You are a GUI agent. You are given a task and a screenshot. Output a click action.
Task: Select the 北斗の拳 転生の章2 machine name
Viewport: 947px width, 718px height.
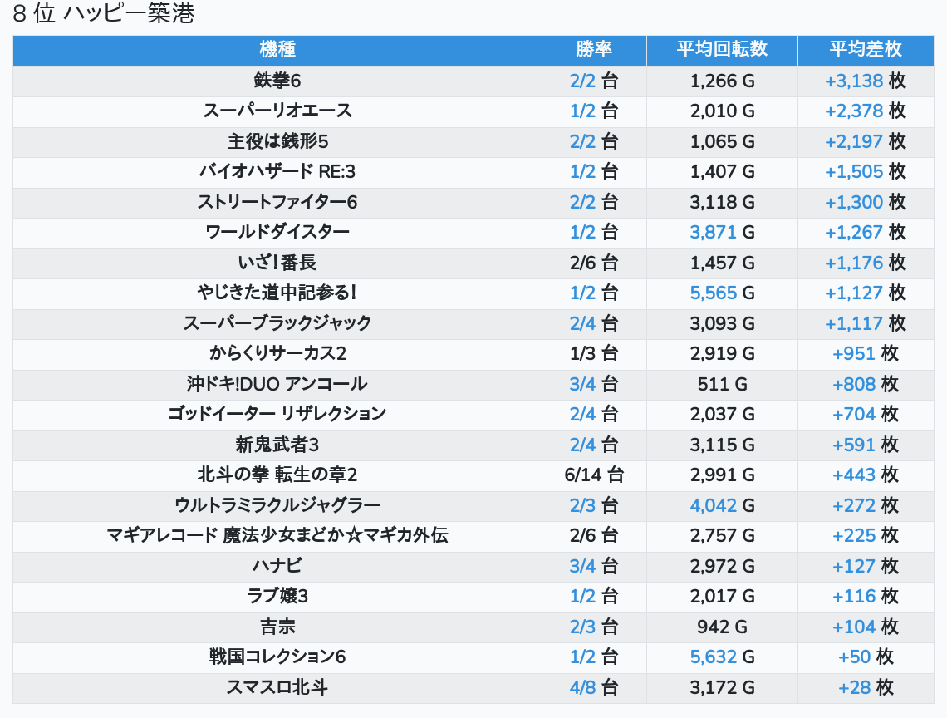(277, 475)
